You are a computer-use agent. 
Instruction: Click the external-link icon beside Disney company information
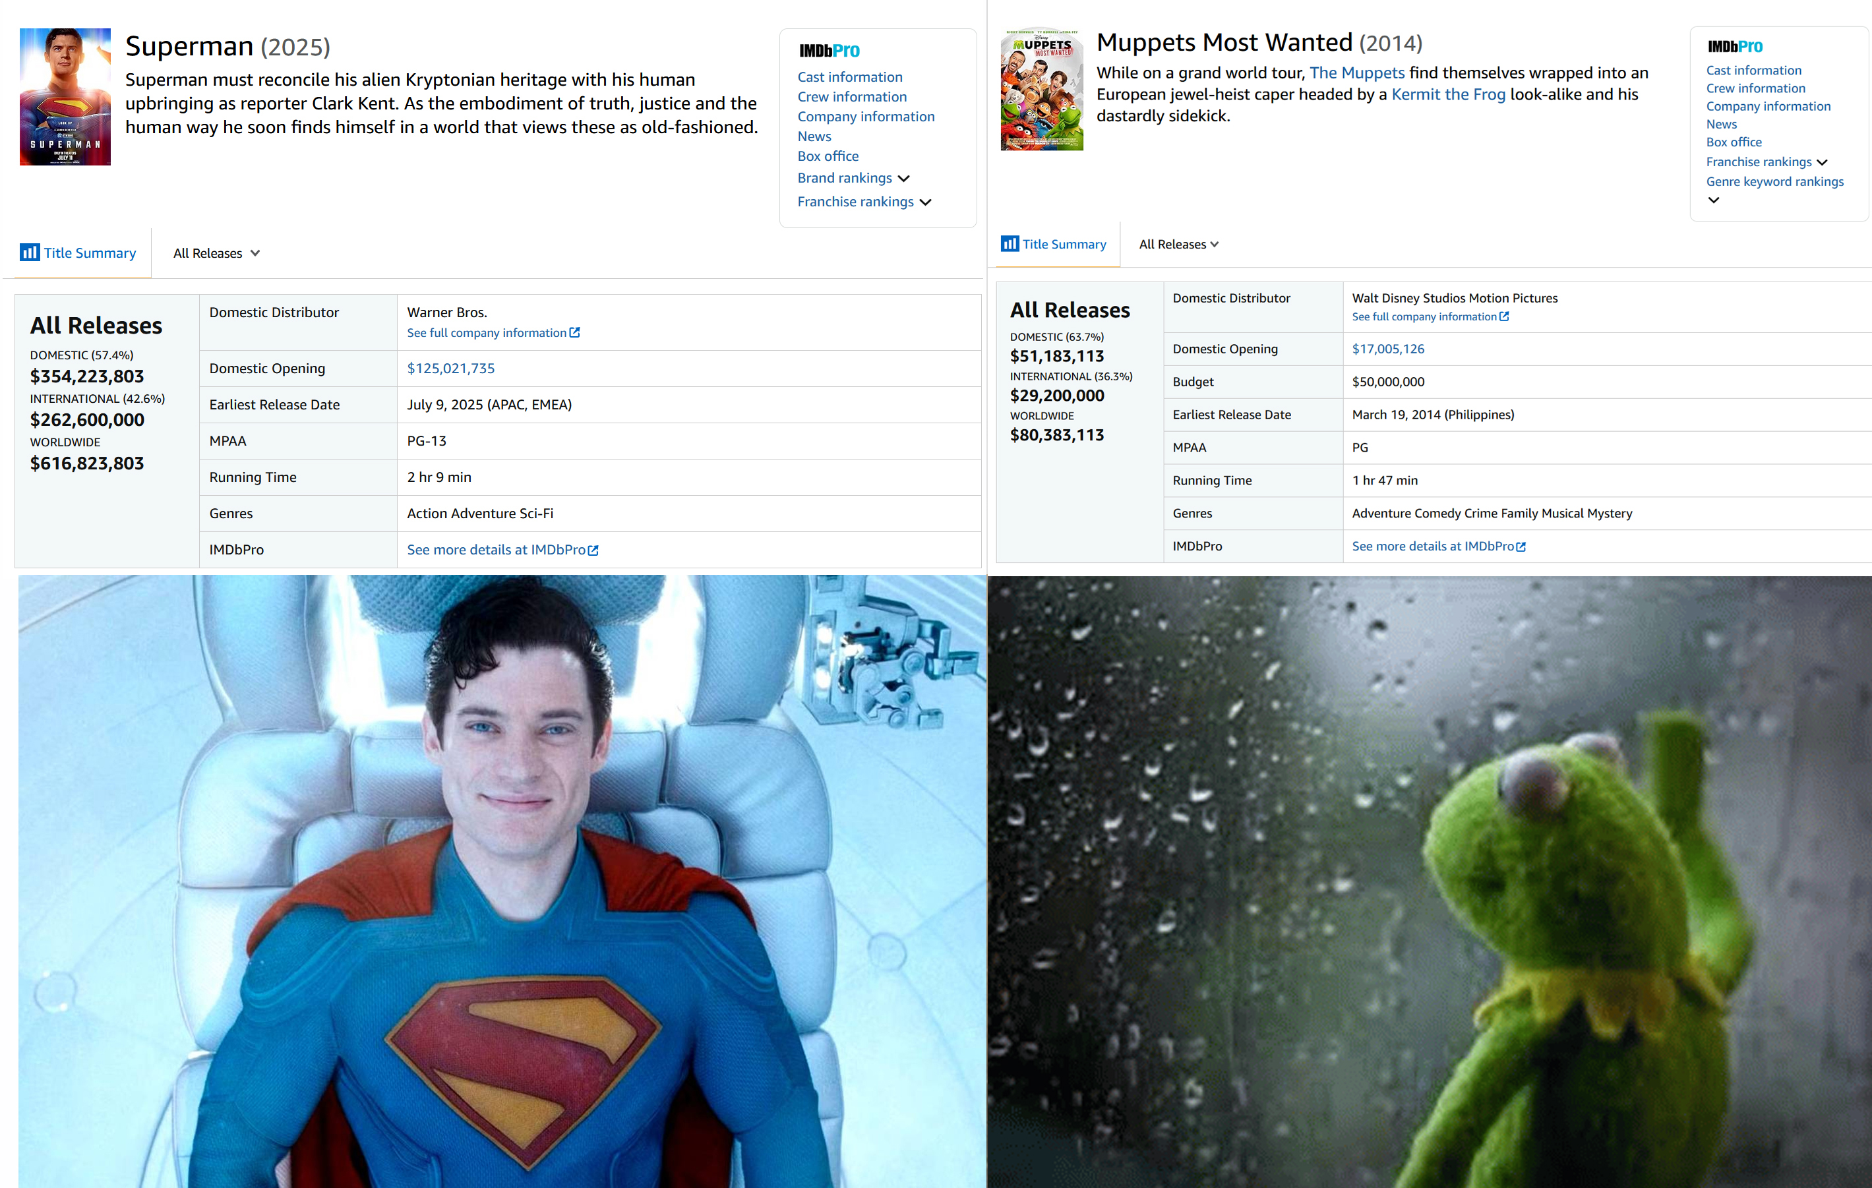[1503, 316]
